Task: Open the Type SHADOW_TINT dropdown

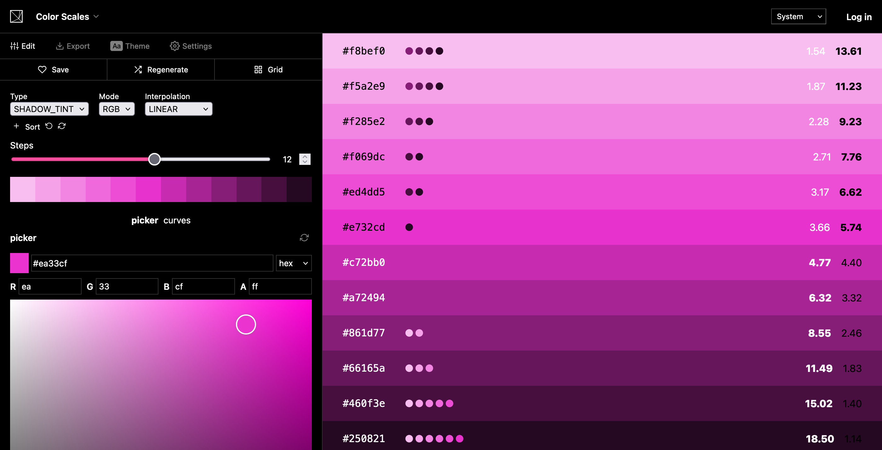Action: (x=49, y=109)
